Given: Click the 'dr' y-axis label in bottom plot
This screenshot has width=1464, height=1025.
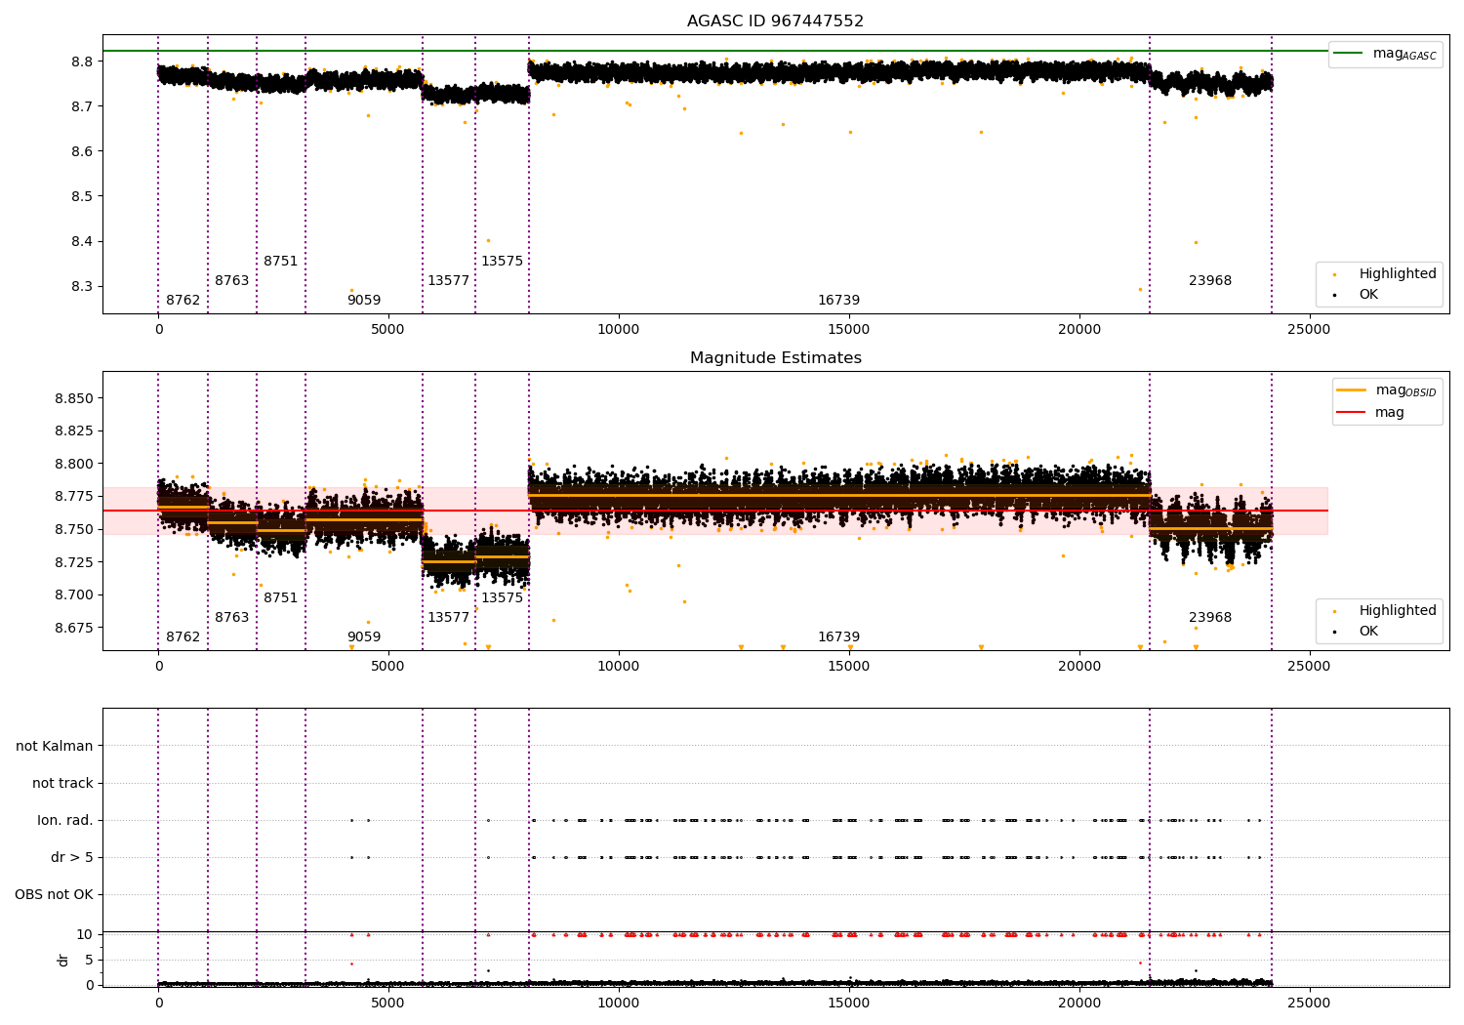Looking at the screenshot, I should [x=63, y=960].
